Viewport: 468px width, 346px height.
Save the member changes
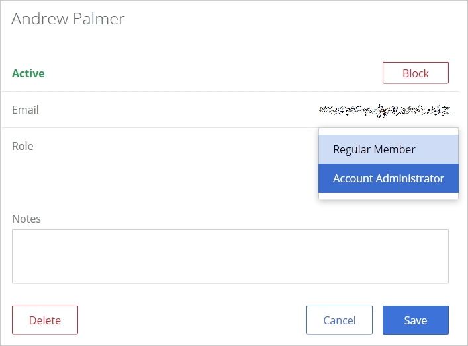pyautogui.click(x=415, y=320)
